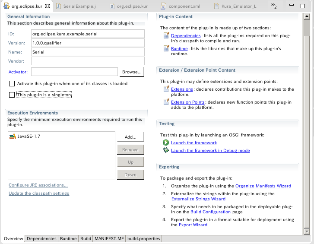Focus the Name field containing Serial

click(88, 52)
